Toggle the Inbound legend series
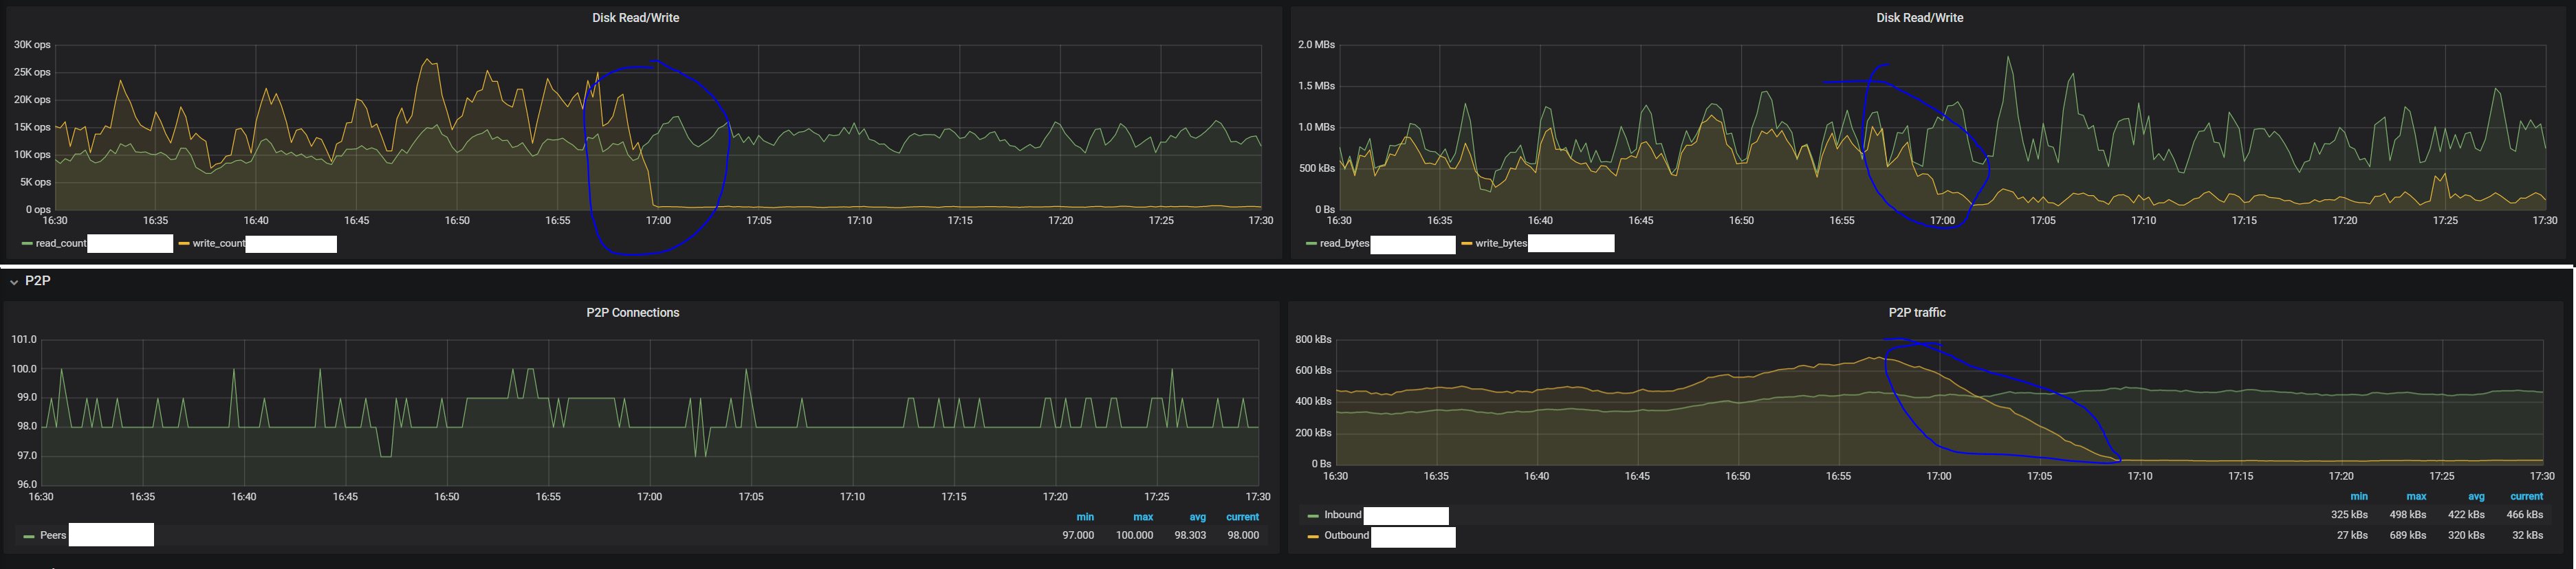 1343,515
